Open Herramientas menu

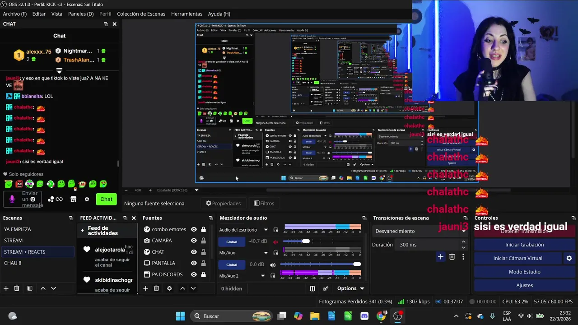186,14
